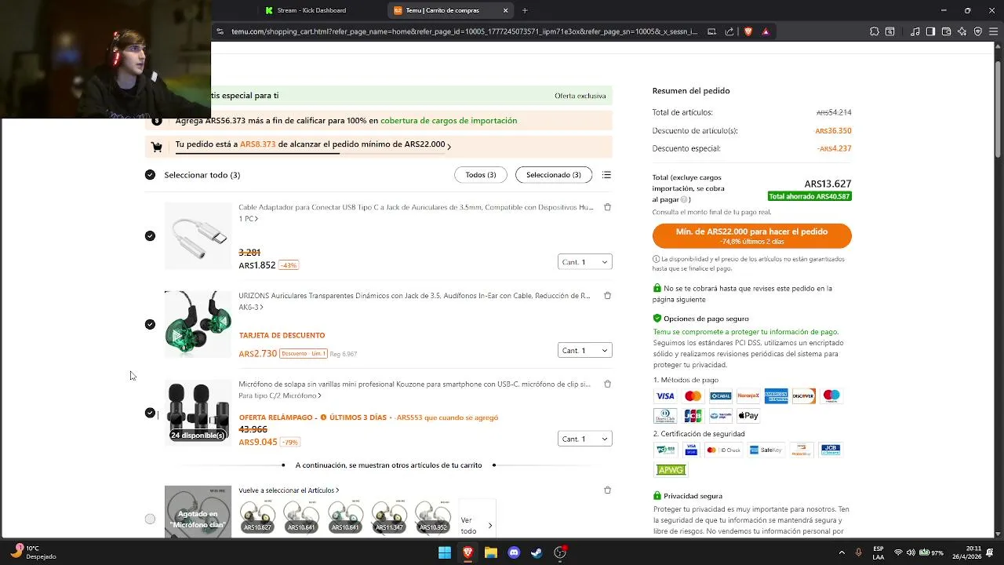This screenshot has width=1004, height=565.
Task: Delete the URIZONS auriculares item from cart
Action: [607, 296]
